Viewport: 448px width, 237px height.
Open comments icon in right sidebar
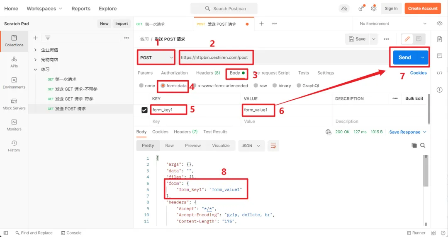(x=439, y=56)
